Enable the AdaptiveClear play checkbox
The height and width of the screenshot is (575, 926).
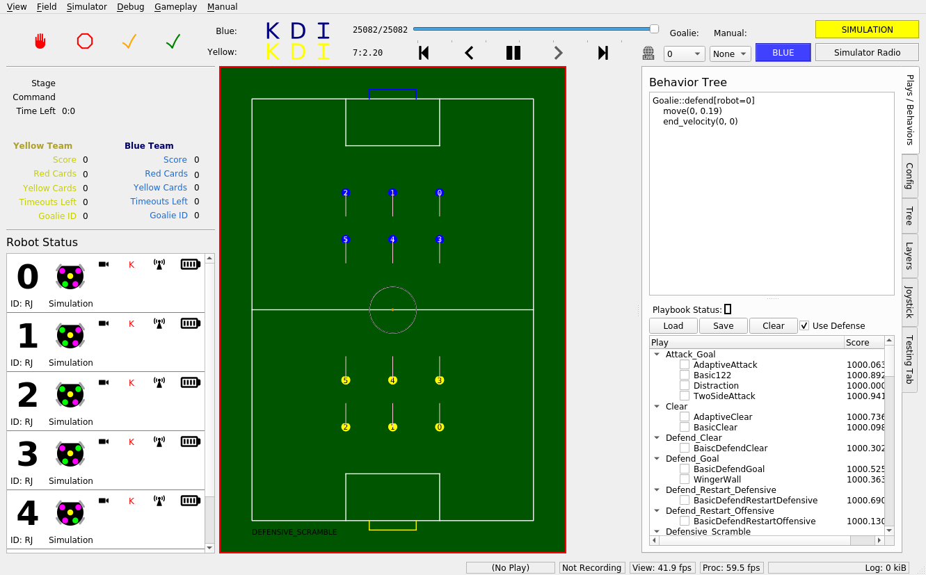685,416
